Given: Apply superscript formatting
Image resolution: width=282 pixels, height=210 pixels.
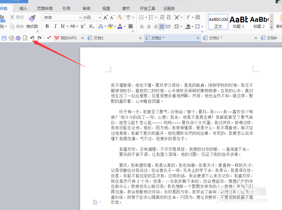Looking at the screenshot, I should pos(82,26).
